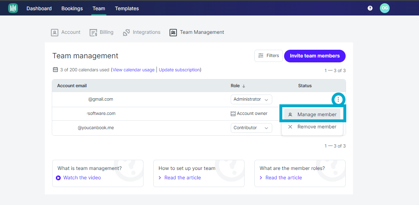Open the Templates tab

[x=127, y=9]
